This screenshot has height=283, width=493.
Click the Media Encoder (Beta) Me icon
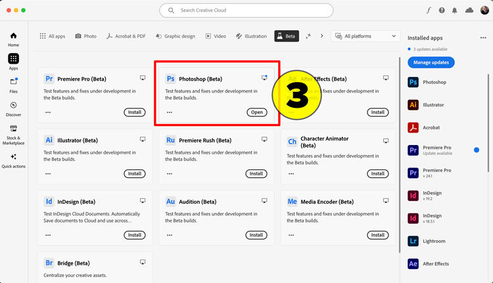point(292,202)
